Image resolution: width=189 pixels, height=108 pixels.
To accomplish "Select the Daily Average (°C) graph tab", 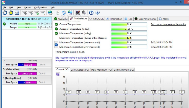I will (x=80, y=70).
